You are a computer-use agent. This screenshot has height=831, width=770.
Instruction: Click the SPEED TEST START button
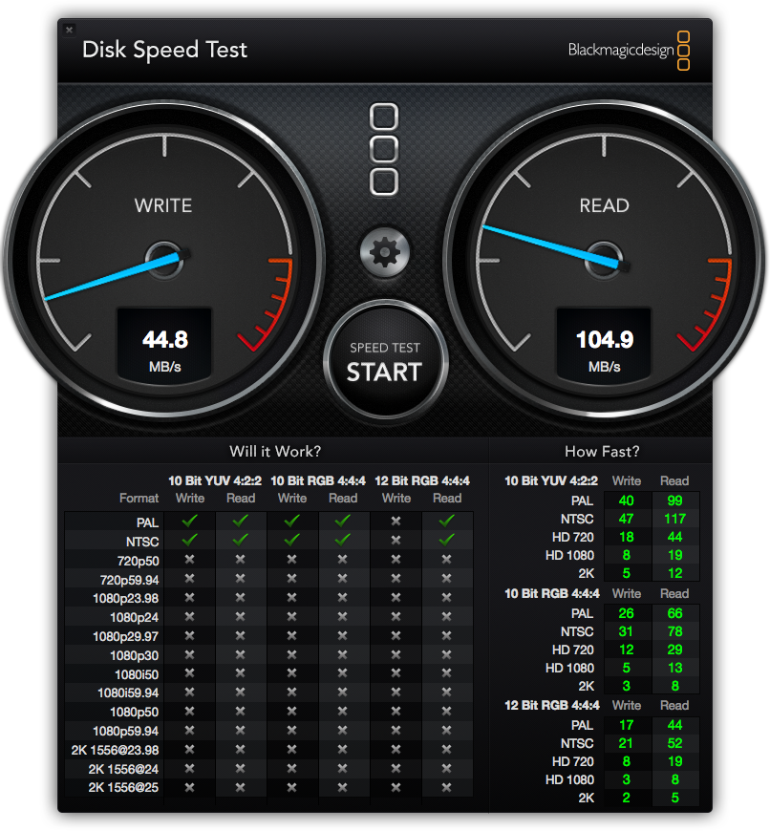pyautogui.click(x=385, y=360)
